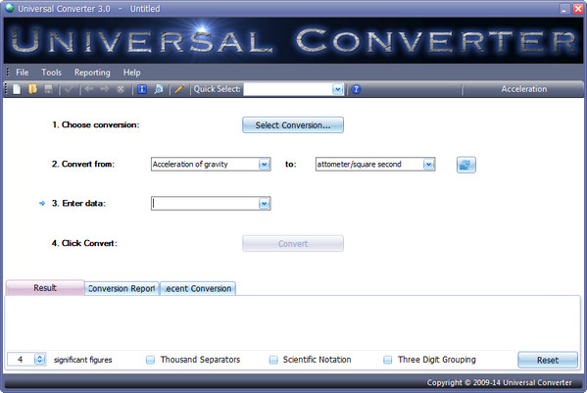Click the cancel X circle toolbar icon
This screenshot has width=587, height=393.
pos(121,89)
